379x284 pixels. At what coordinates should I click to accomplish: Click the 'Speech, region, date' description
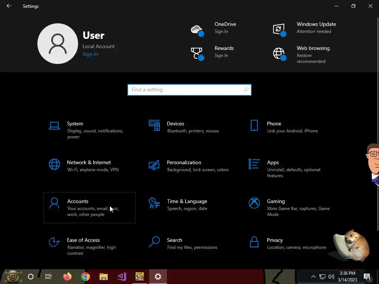(x=187, y=209)
